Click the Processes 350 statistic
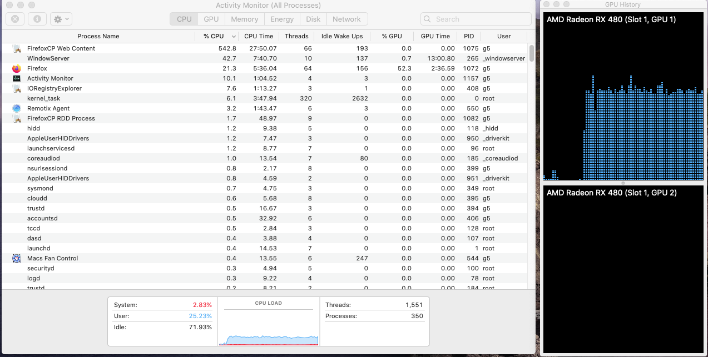Image resolution: width=708 pixels, height=357 pixels. click(374, 316)
